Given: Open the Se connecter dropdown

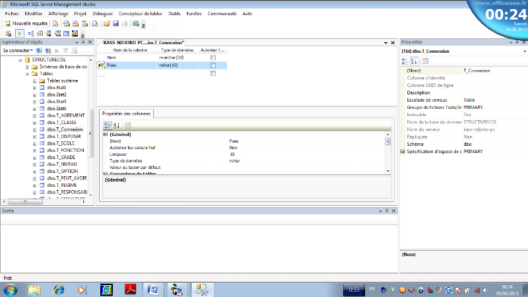Looking at the screenshot, I should (x=18, y=50).
